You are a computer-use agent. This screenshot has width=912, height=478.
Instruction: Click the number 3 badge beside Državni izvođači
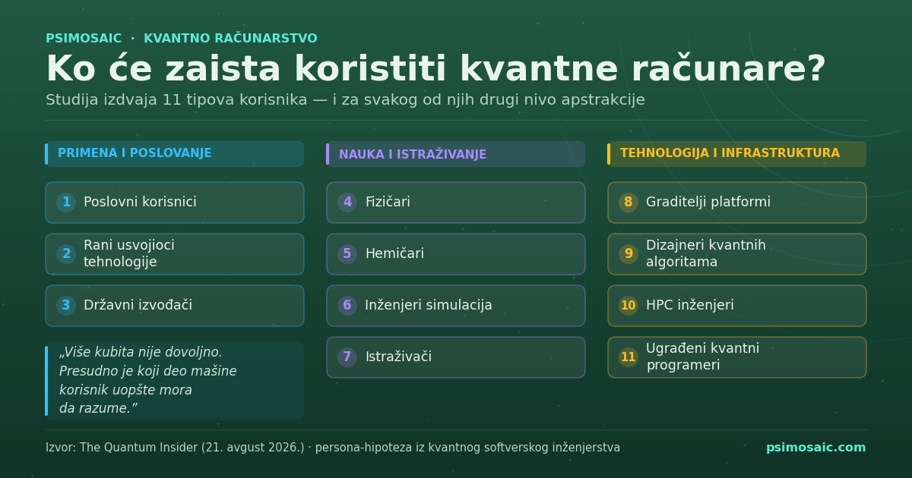(x=66, y=306)
